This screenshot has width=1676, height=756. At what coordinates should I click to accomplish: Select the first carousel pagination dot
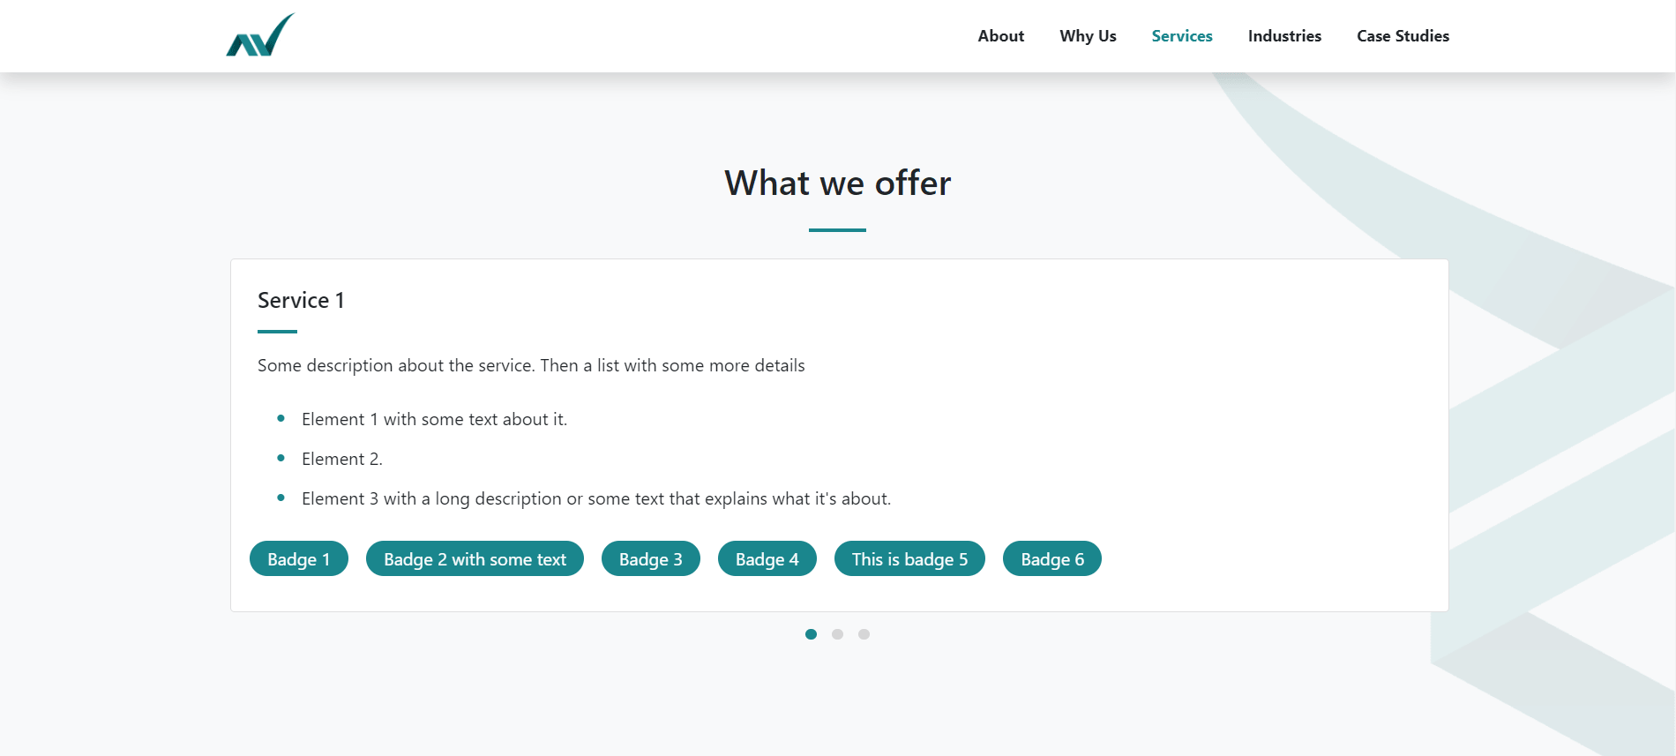point(811,634)
